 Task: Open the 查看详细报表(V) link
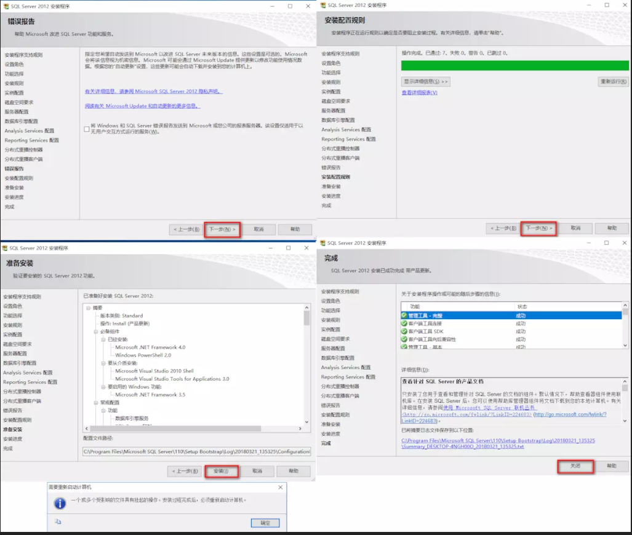pos(419,93)
